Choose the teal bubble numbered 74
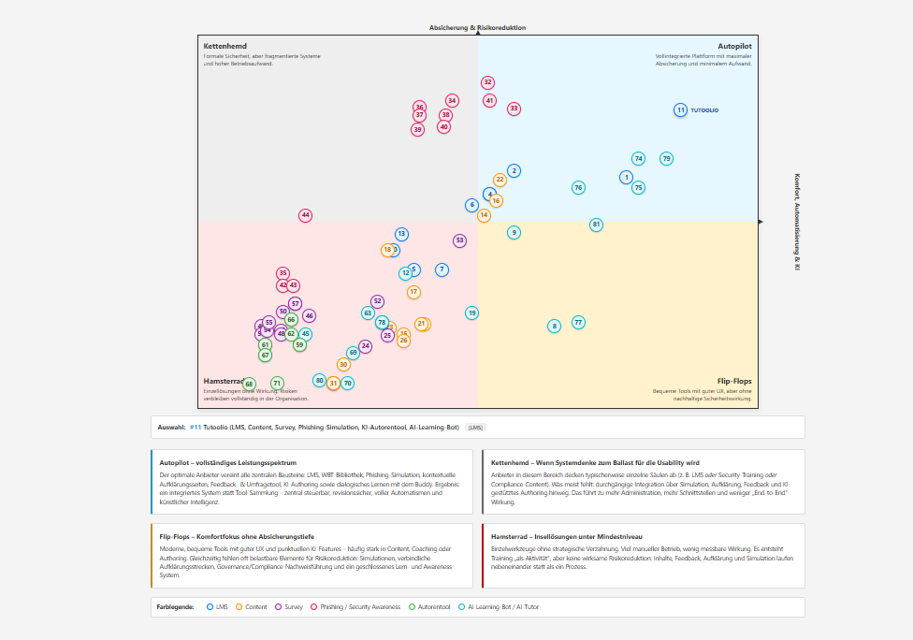 (638, 158)
